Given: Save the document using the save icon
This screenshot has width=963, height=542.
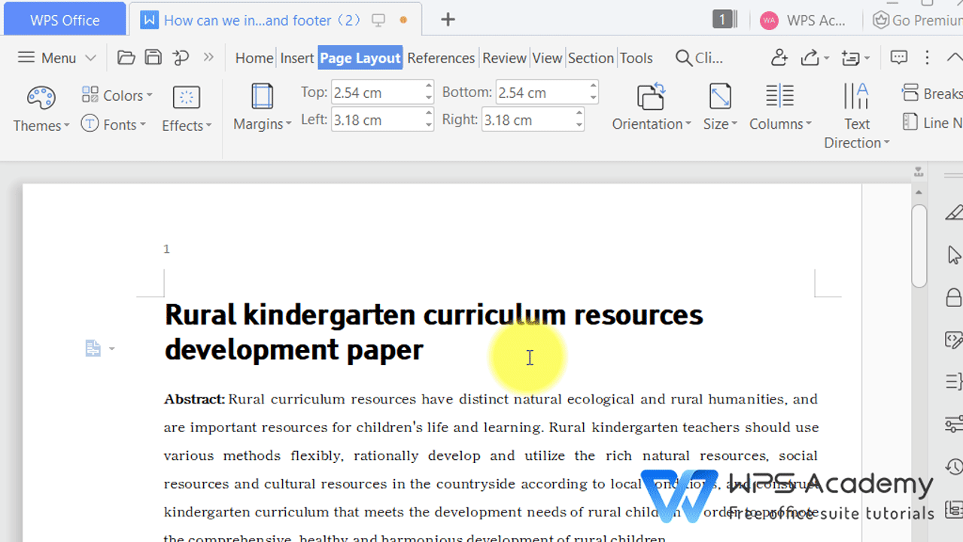Looking at the screenshot, I should 153,56.
